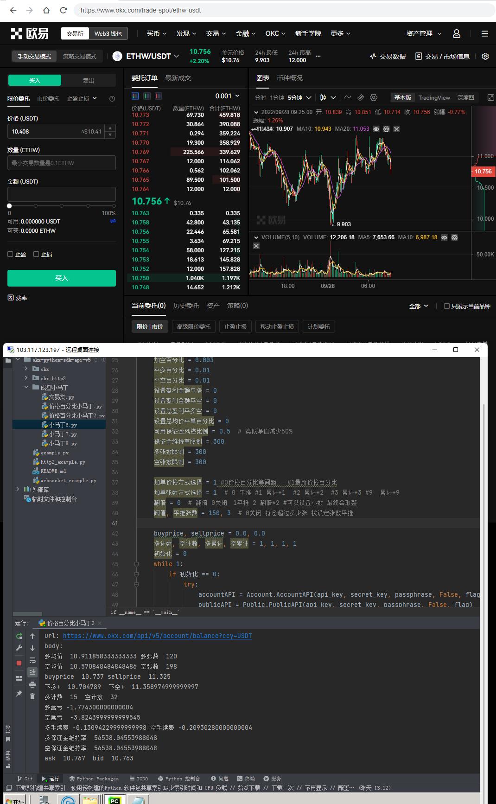Click the green 买入 submit button

[62, 278]
